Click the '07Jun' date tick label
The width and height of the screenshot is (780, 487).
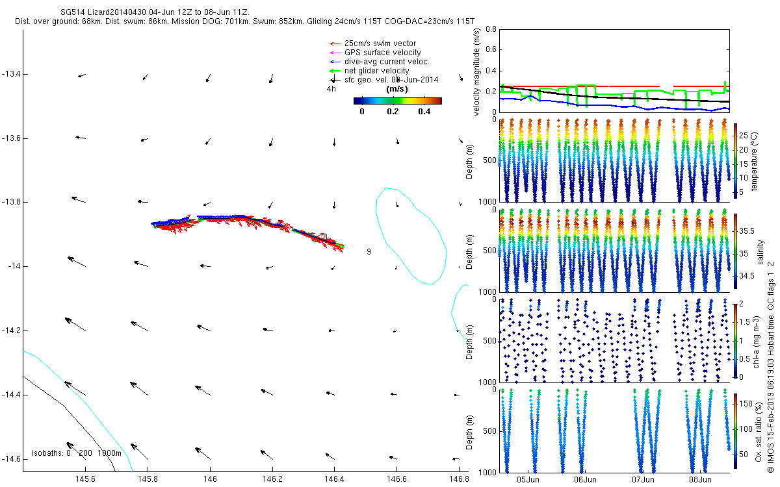coord(643,479)
